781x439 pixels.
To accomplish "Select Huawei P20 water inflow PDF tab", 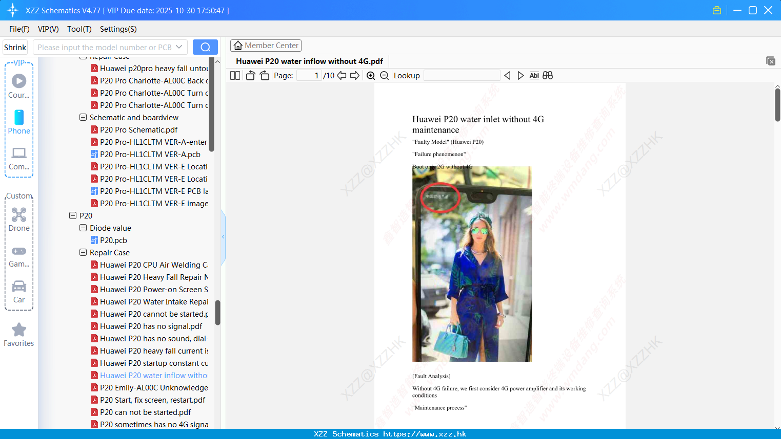I will (x=309, y=61).
